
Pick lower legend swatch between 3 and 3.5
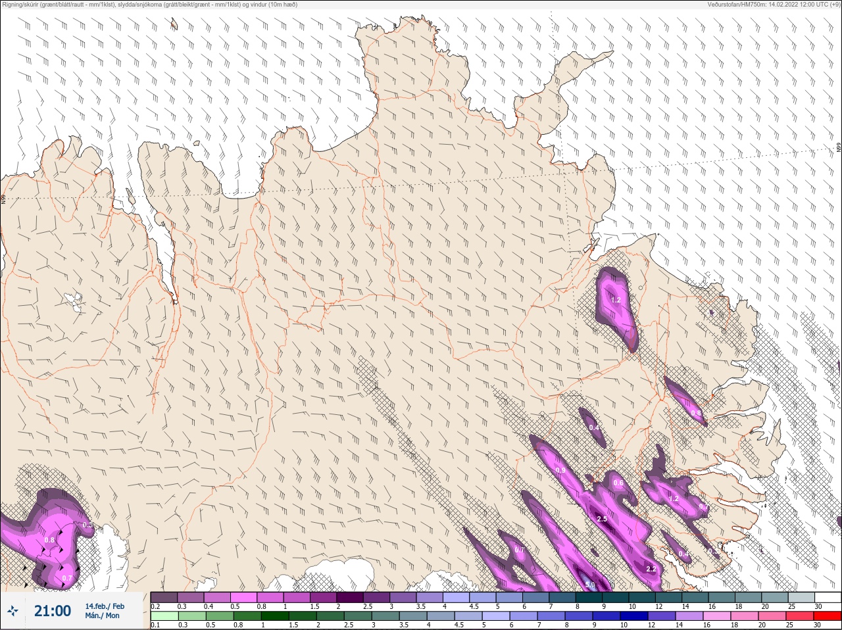pos(385,616)
